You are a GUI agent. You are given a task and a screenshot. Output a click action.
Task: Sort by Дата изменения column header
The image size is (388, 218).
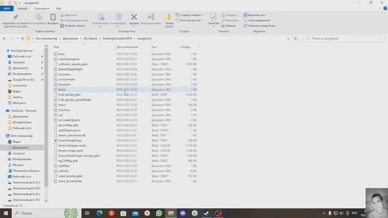pyautogui.click(x=127, y=47)
